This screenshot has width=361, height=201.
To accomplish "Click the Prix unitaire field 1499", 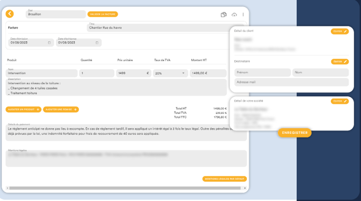I will tap(134, 73).
